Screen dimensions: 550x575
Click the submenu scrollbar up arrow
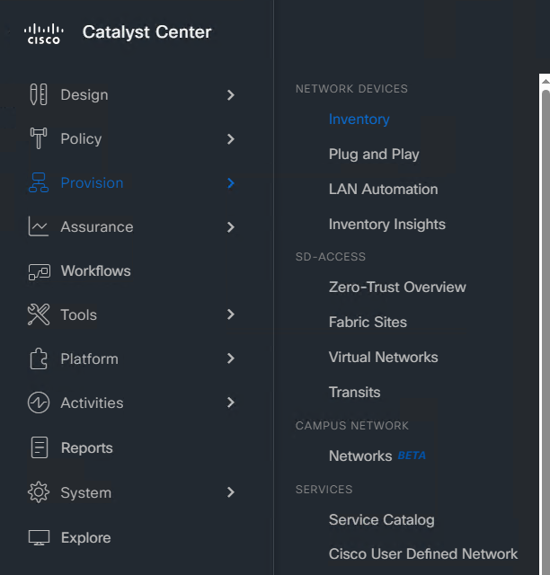click(x=546, y=82)
